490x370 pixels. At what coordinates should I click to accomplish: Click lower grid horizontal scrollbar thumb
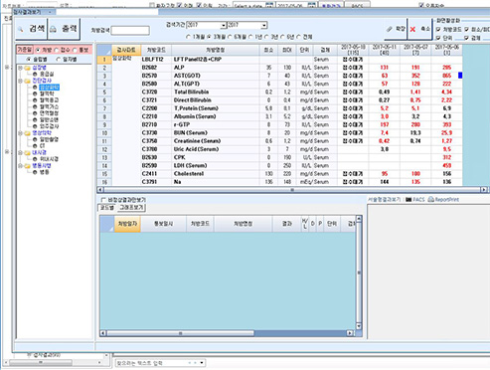pyautogui.click(x=181, y=333)
